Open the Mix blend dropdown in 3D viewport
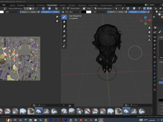The image size is (163, 122). coord(100,12)
